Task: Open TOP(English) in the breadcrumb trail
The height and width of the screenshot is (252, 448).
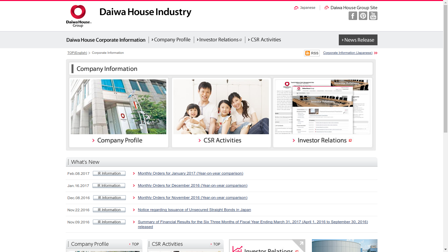Action: tap(77, 53)
